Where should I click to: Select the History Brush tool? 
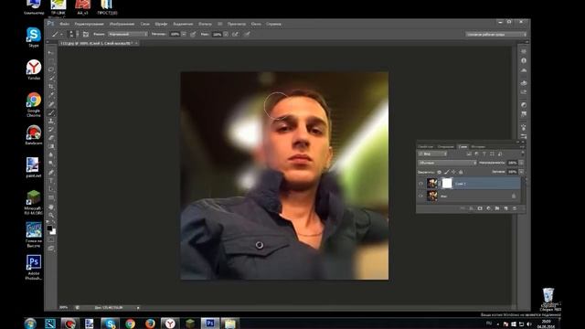click(x=51, y=130)
